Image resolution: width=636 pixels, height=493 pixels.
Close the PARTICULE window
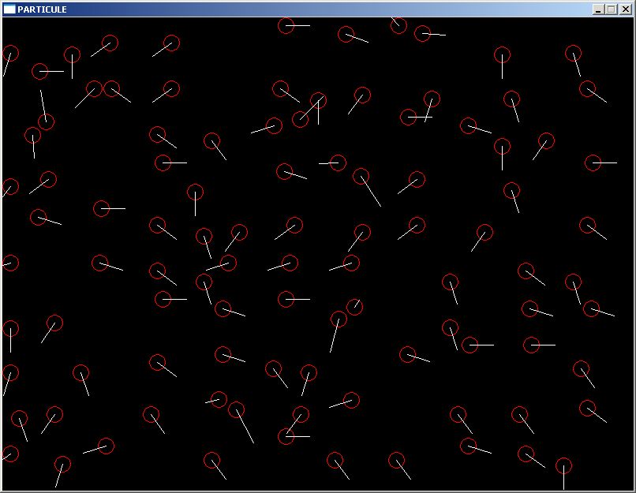pyautogui.click(x=626, y=9)
